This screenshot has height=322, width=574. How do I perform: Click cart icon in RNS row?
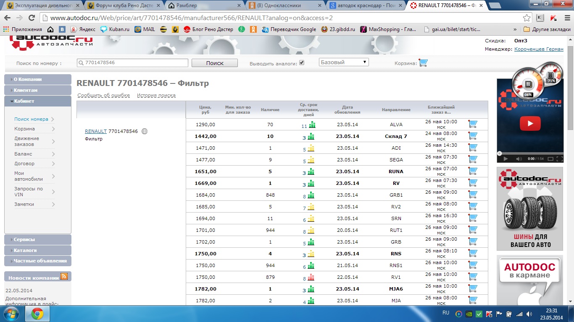click(473, 253)
